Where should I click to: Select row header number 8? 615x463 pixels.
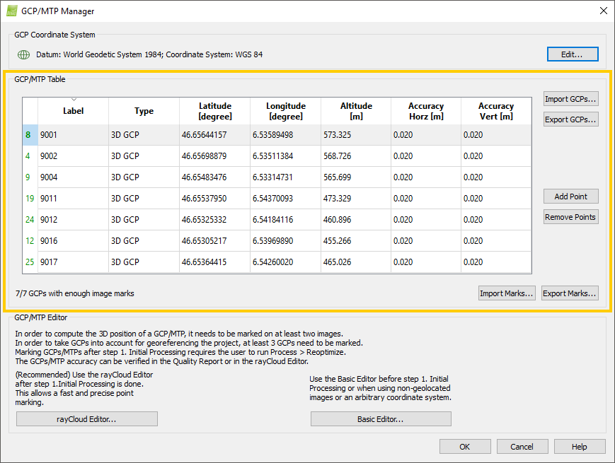(x=28, y=135)
